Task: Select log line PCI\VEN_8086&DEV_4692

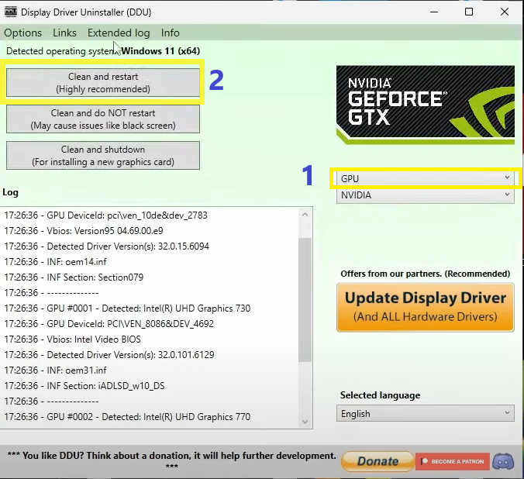Action: coord(109,323)
